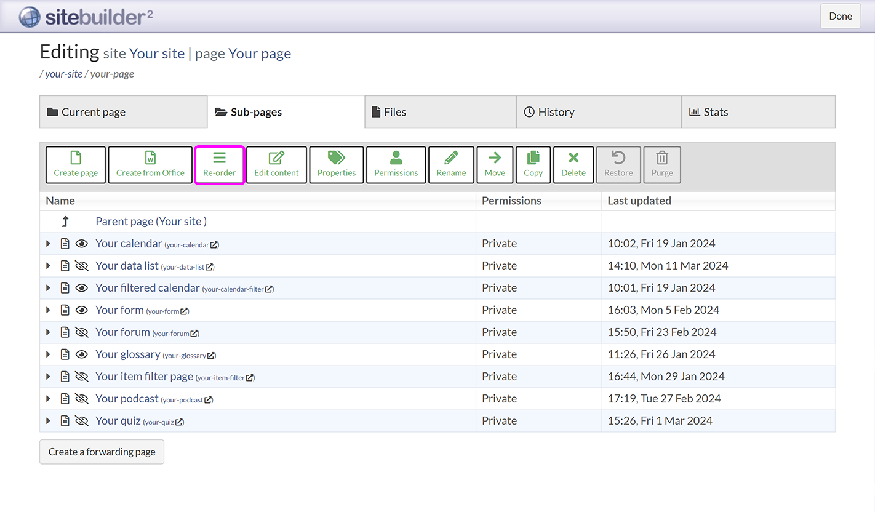Expand the Your podcast tree arrow
This screenshot has height=512, width=875.
(49, 399)
